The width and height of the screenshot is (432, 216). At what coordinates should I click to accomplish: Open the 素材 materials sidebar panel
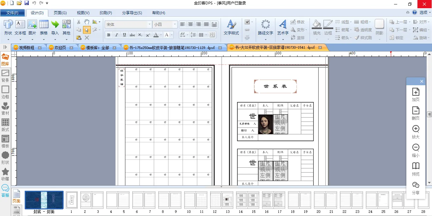(5, 109)
